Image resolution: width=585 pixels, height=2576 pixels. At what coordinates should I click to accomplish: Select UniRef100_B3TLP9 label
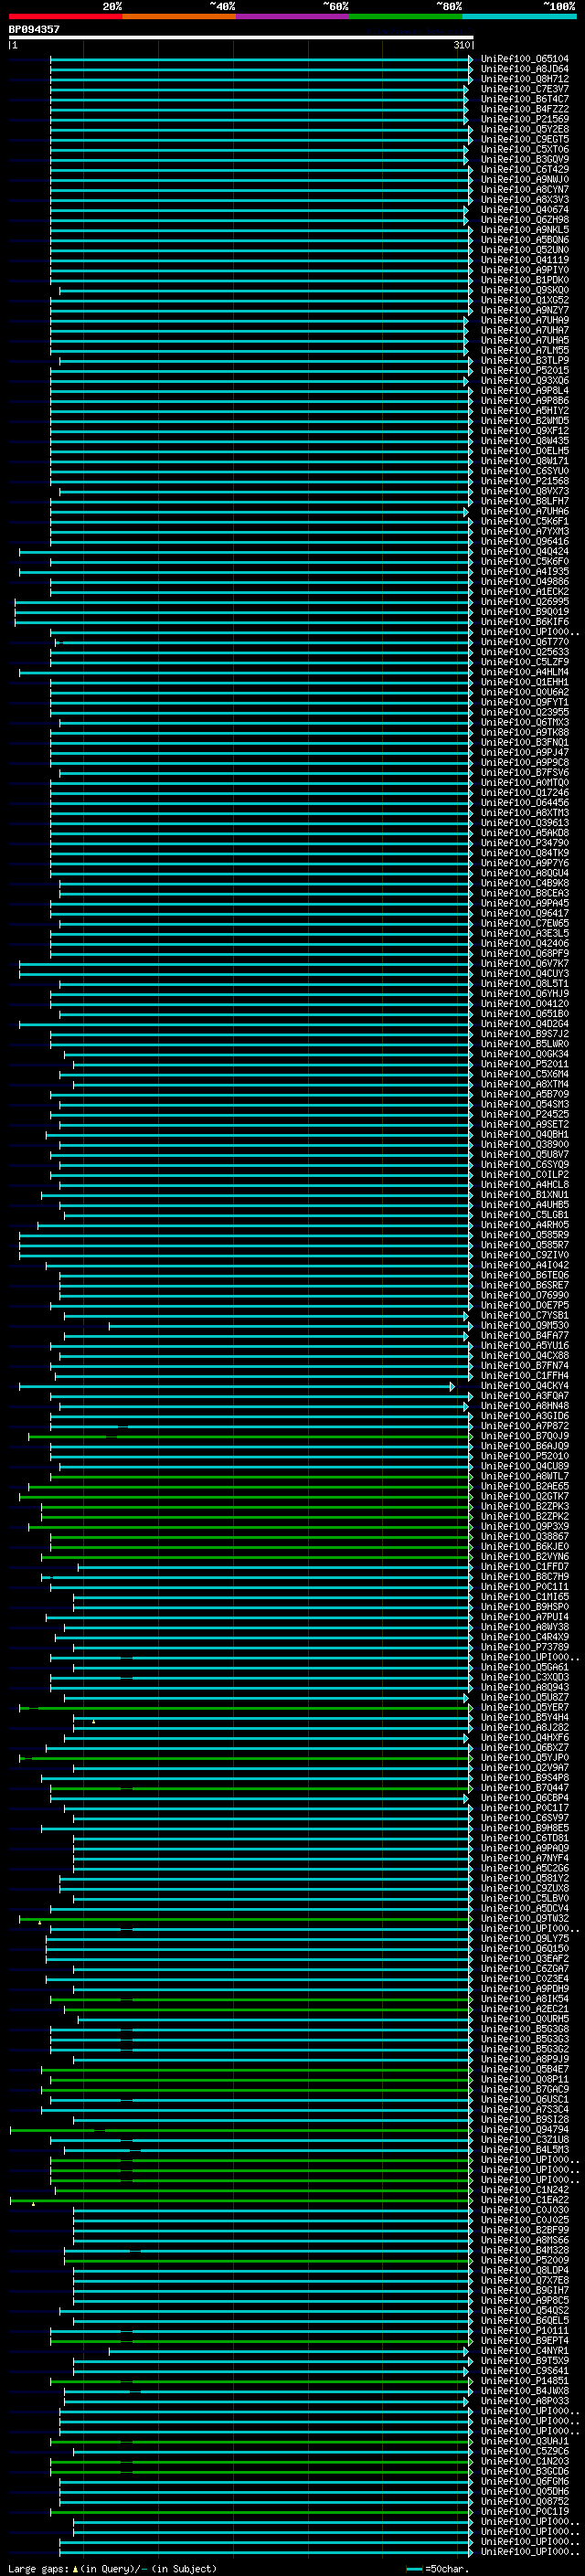(x=524, y=360)
